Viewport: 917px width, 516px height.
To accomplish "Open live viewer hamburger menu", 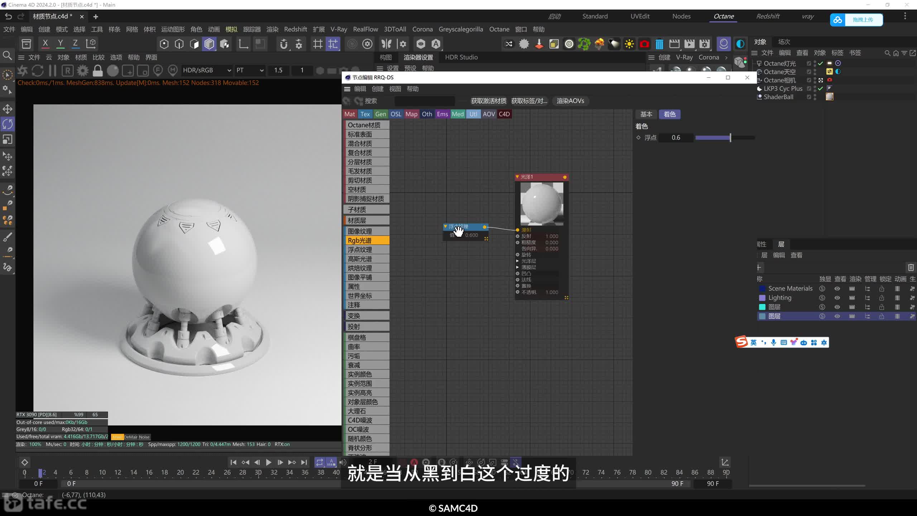I will pyautogui.click(x=21, y=57).
